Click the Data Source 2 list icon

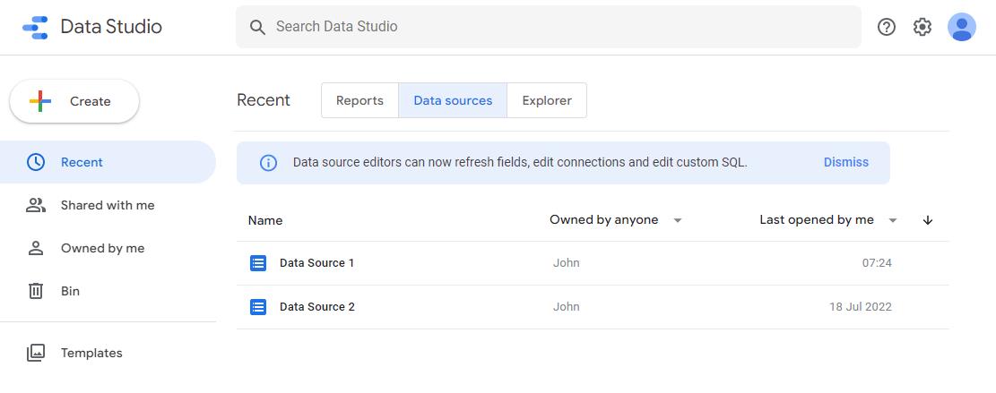[x=258, y=307]
